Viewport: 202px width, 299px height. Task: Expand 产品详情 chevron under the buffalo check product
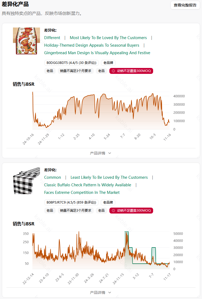pos(110,293)
